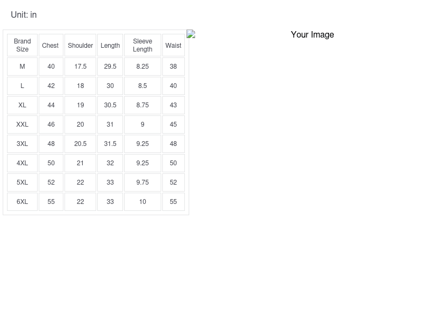
Task: Click the 3XL size row label
Action: click(22, 144)
